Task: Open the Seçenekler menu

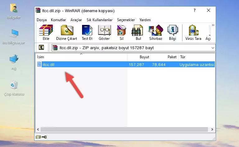Action: tap(126, 20)
